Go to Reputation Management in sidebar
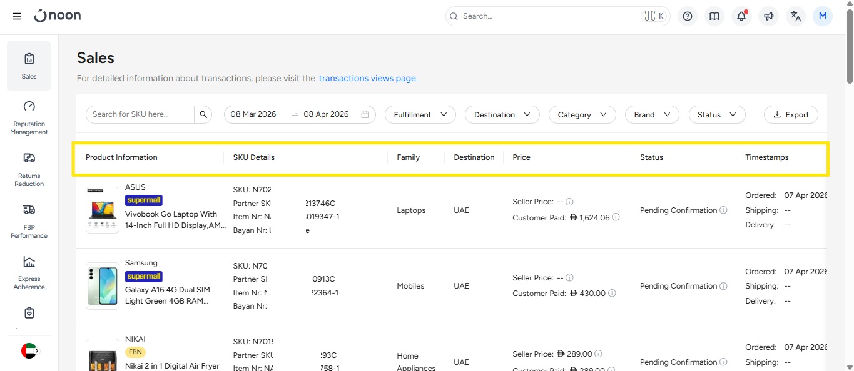The width and height of the screenshot is (854, 371). coord(29,118)
